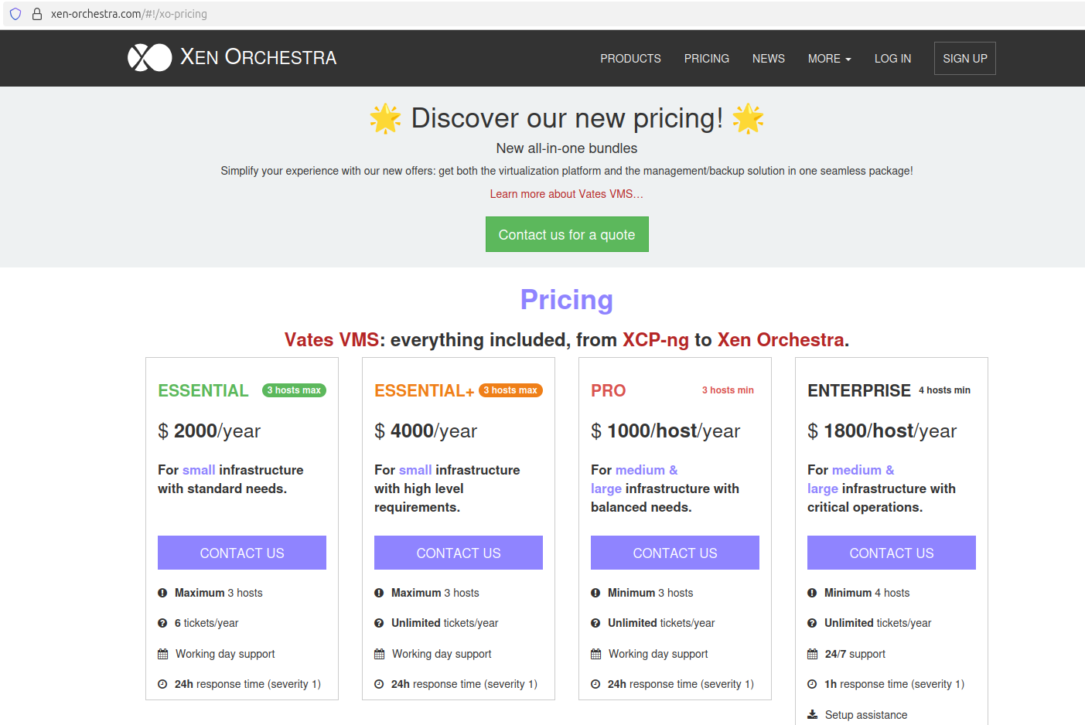Viewport: 1085px width, 725px height.
Task: Click the clock icon beside 1h response time
Action: pyautogui.click(x=812, y=684)
